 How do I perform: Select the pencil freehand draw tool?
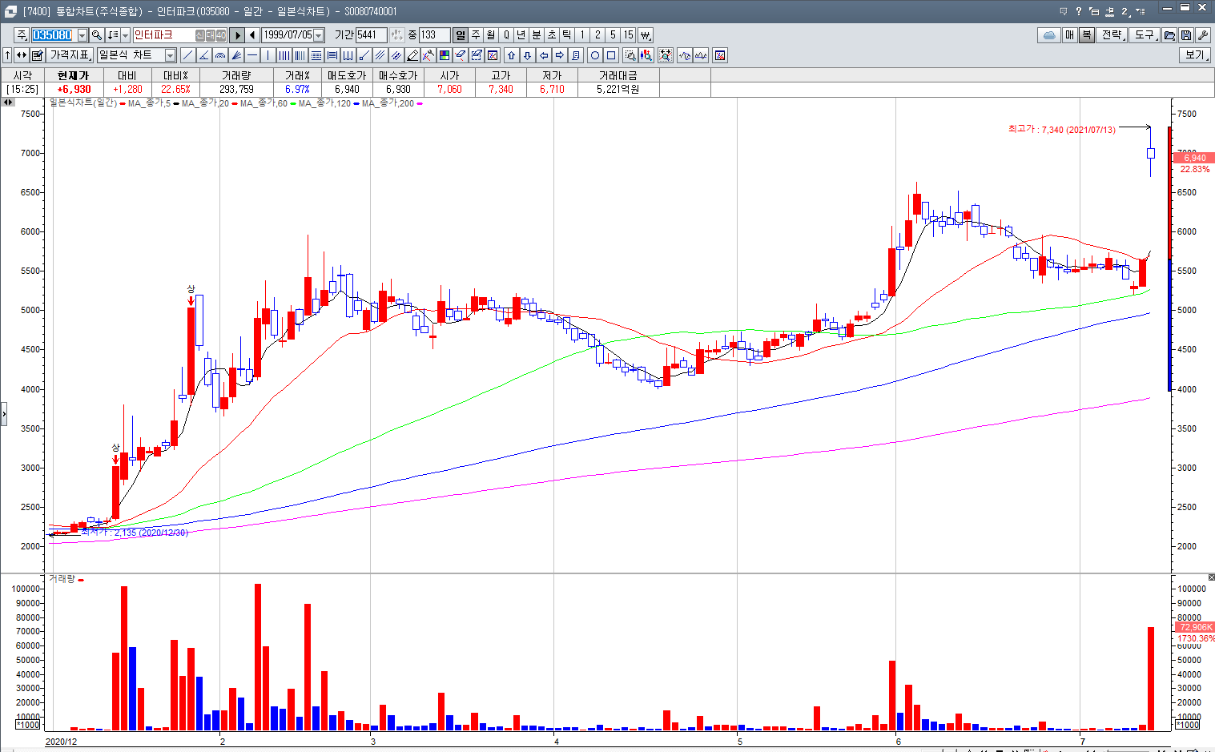(x=412, y=55)
